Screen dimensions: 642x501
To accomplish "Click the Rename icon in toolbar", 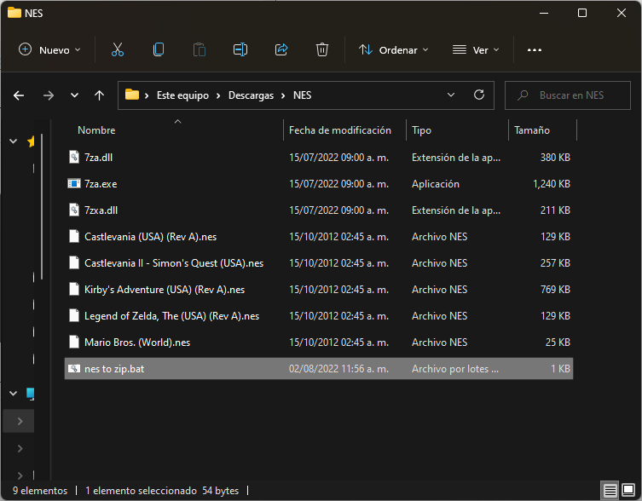I will (x=240, y=50).
